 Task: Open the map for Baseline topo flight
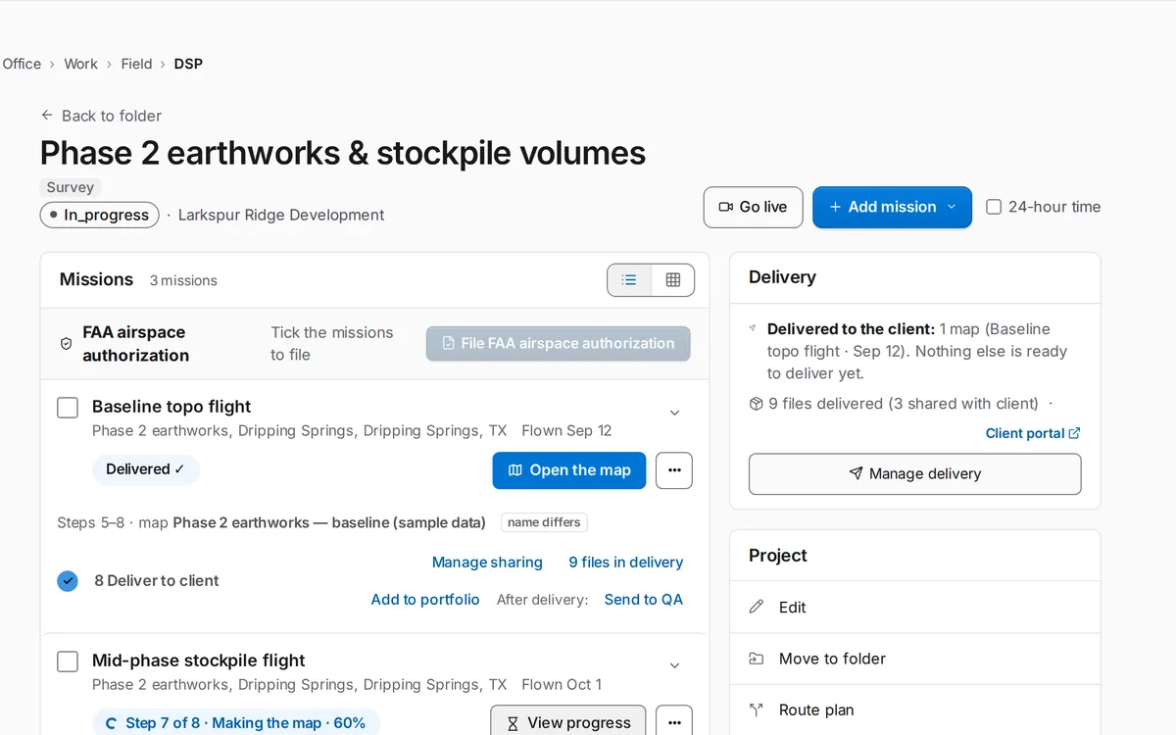[x=569, y=470]
